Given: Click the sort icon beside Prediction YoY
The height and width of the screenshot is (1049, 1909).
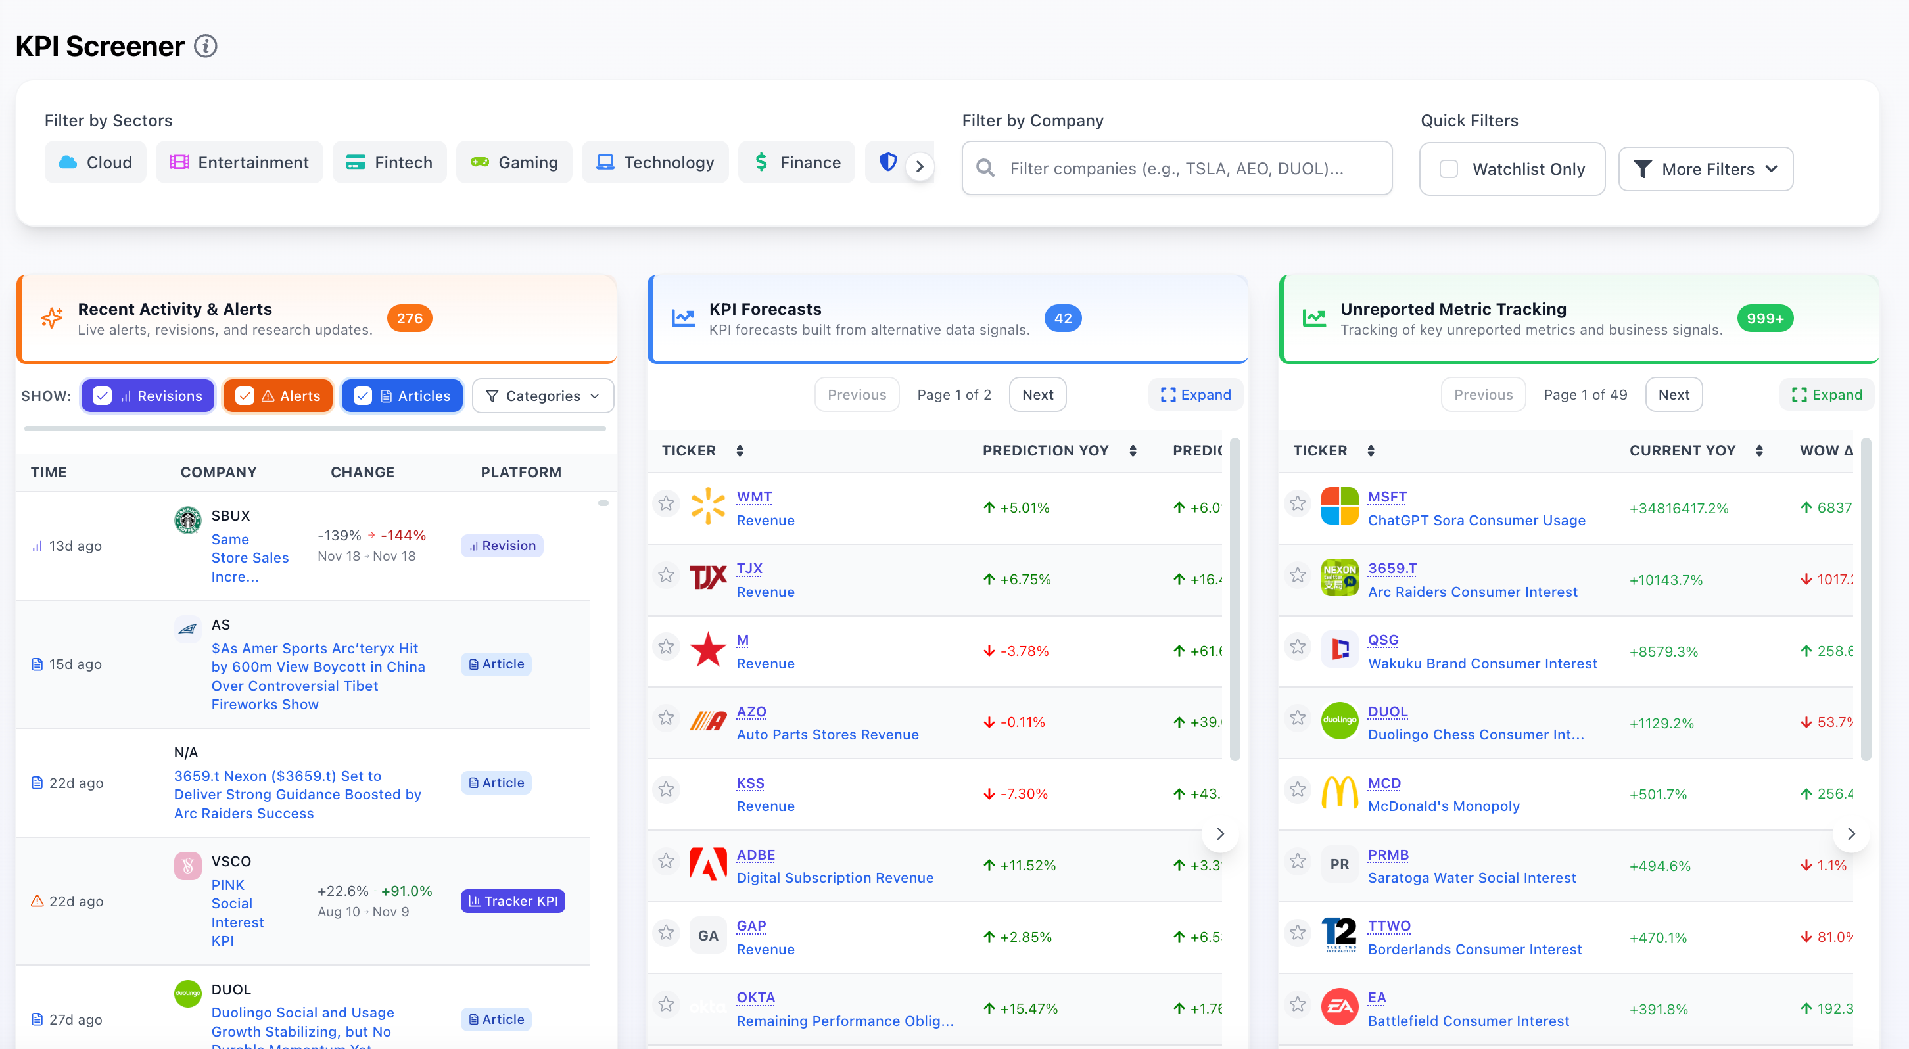Looking at the screenshot, I should point(1133,450).
